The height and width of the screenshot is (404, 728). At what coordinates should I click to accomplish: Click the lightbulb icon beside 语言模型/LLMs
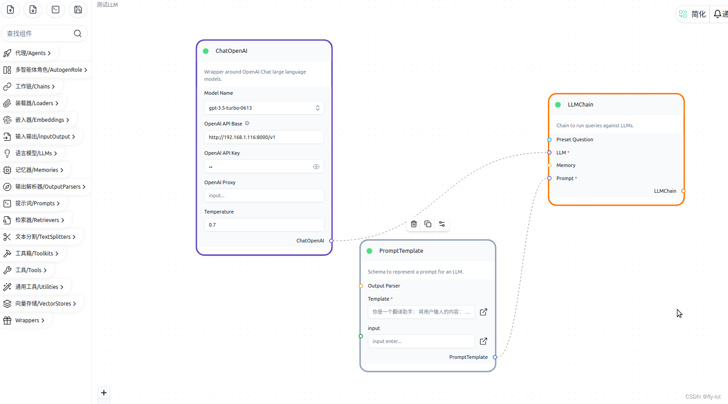tap(7, 153)
